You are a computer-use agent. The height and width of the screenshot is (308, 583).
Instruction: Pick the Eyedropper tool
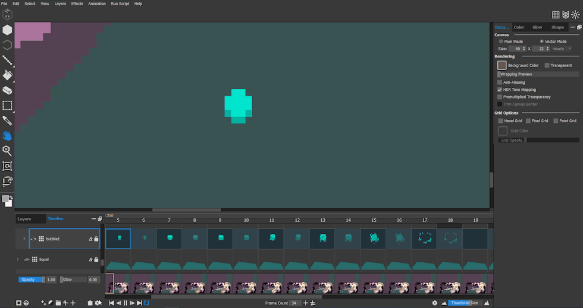pyautogui.click(x=7, y=120)
